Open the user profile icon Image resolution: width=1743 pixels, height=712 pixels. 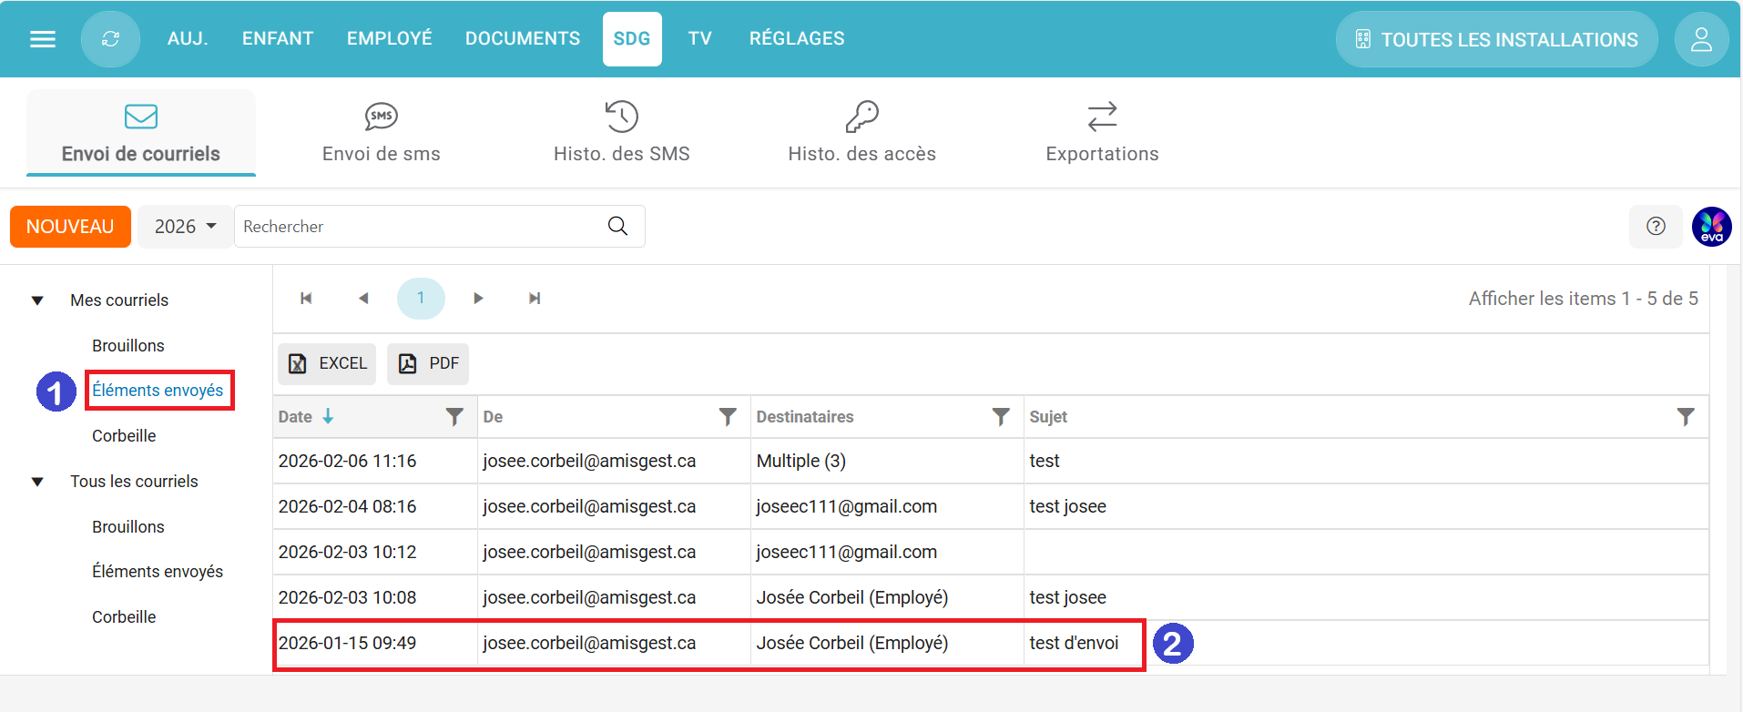point(1700,39)
